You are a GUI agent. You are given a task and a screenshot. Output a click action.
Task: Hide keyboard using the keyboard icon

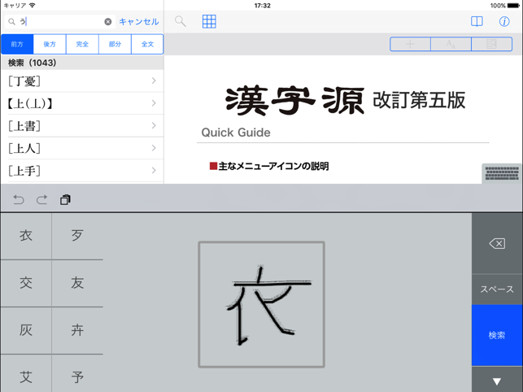pos(502,173)
